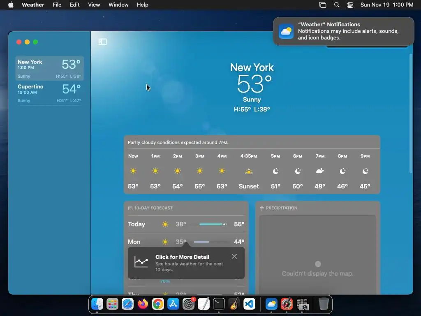
Task: Launch Firefox from the Dock
Action: coord(143,304)
